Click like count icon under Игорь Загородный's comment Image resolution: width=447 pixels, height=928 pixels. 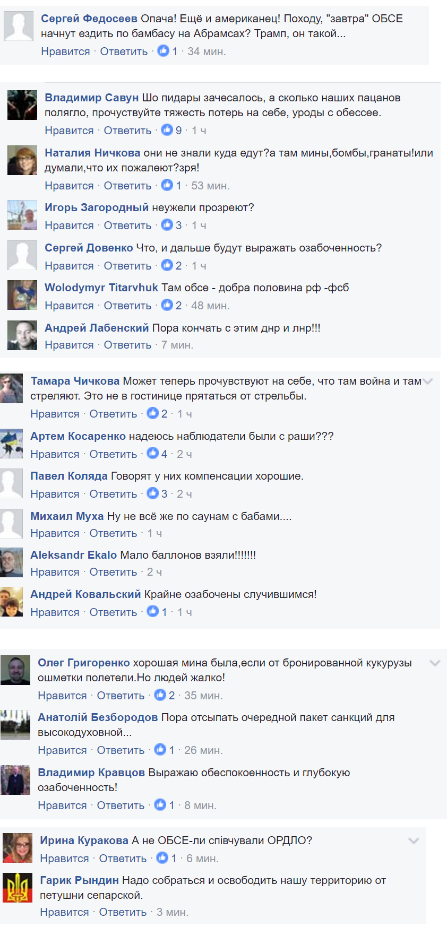167,225
